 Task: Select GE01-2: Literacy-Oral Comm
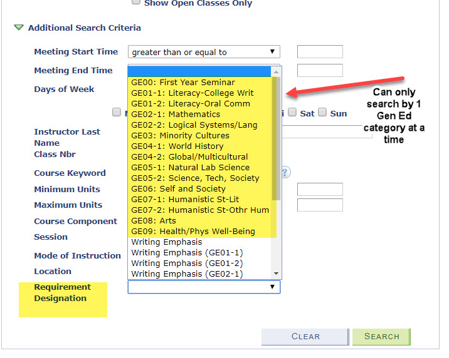tap(199, 103)
